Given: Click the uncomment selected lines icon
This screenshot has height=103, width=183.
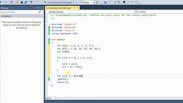Looking at the screenshot, I should pos(119,2).
